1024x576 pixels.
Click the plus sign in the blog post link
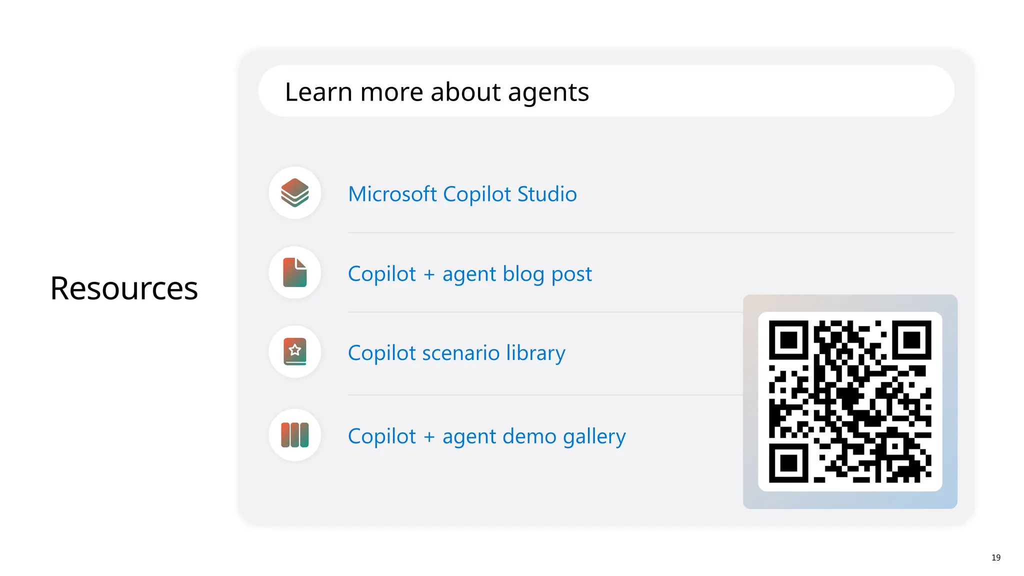pyautogui.click(x=429, y=274)
